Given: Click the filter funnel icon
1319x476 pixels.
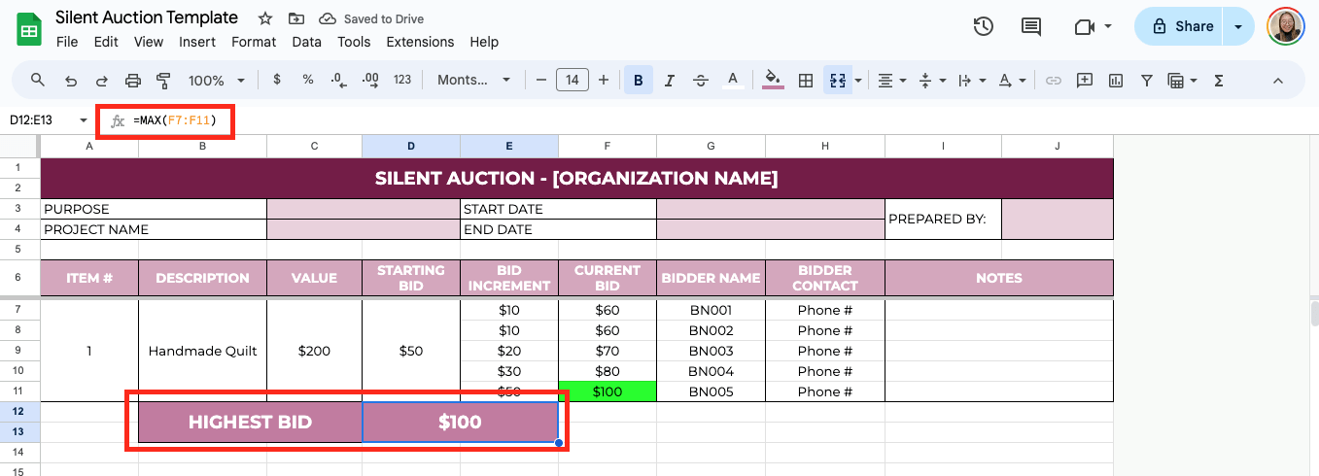Looking at the screenshot, I should 1146,81.
